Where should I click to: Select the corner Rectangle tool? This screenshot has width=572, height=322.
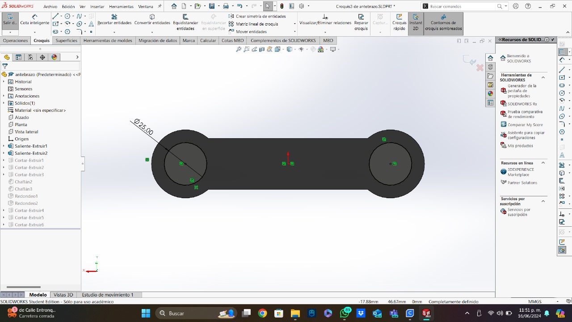pos(55,24)
